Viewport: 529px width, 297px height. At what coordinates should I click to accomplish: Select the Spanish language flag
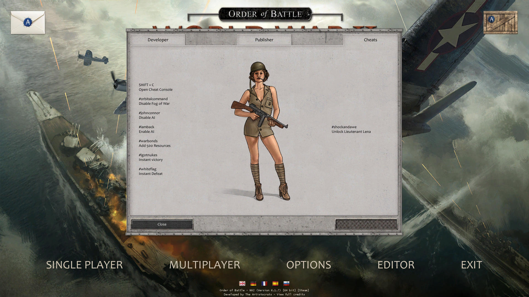pos(275,284)
